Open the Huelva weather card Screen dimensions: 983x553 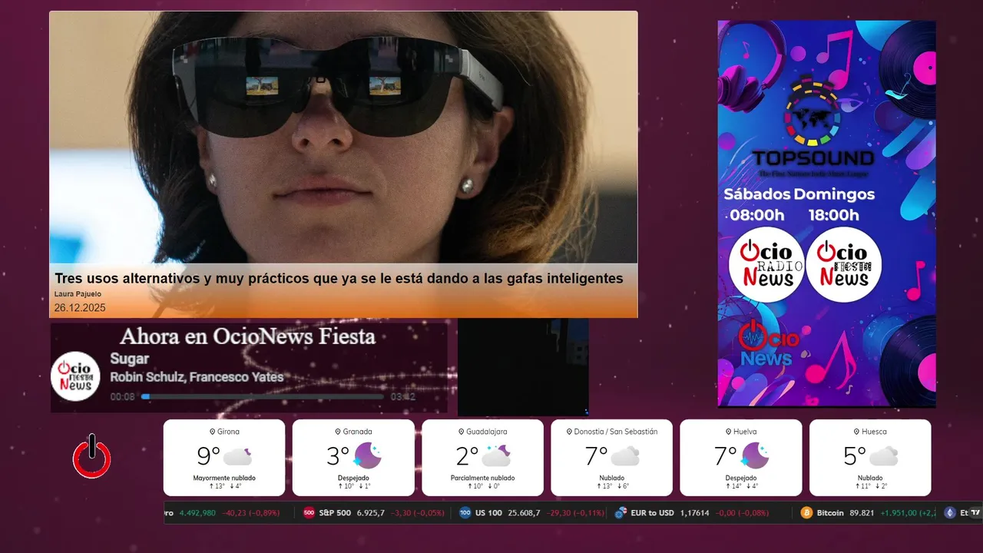coord(741,458)
